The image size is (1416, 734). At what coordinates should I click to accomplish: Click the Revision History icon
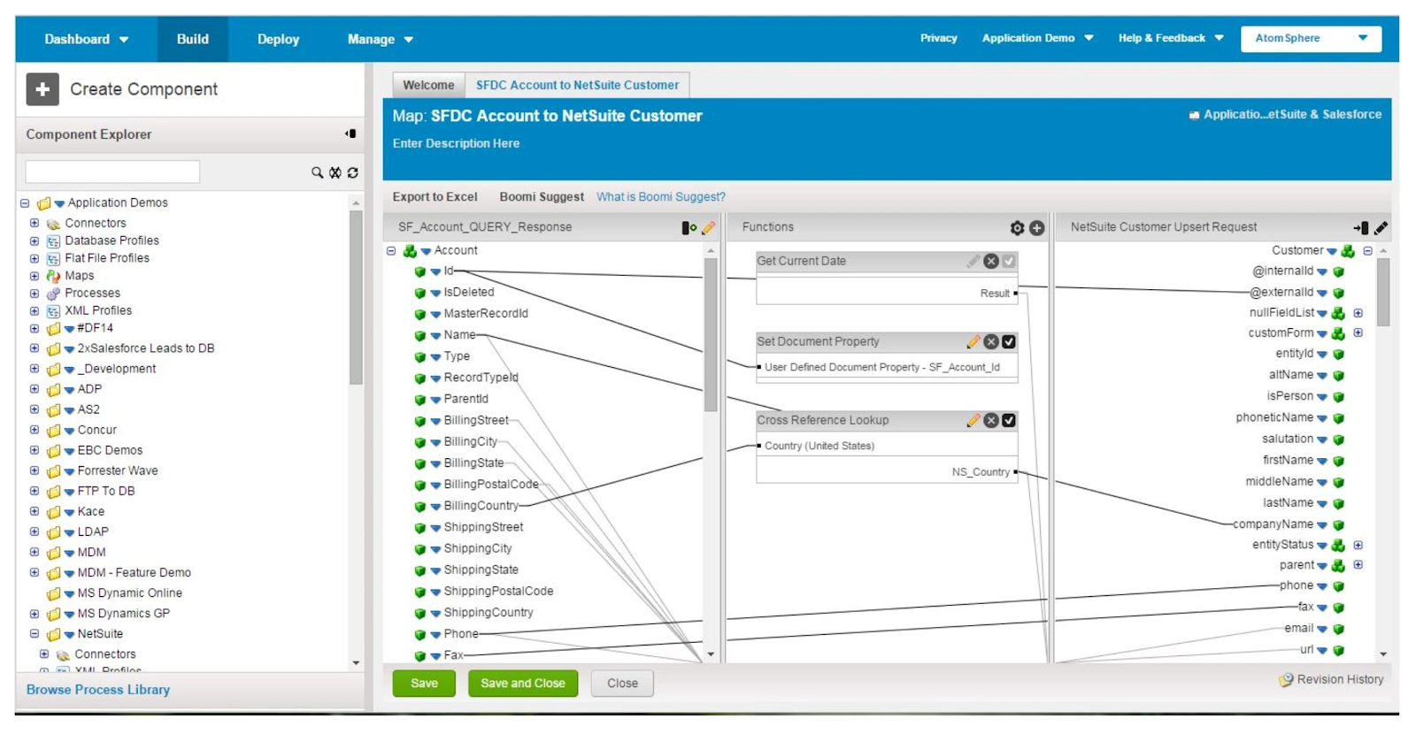coord(1286,680)
